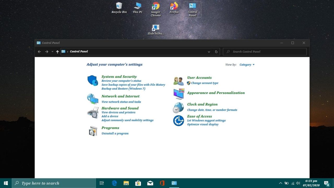Image resolution: width=334 pixels, height=188 pixels.
Task: Click Change account type link
Action: click(x=205, y=83)
